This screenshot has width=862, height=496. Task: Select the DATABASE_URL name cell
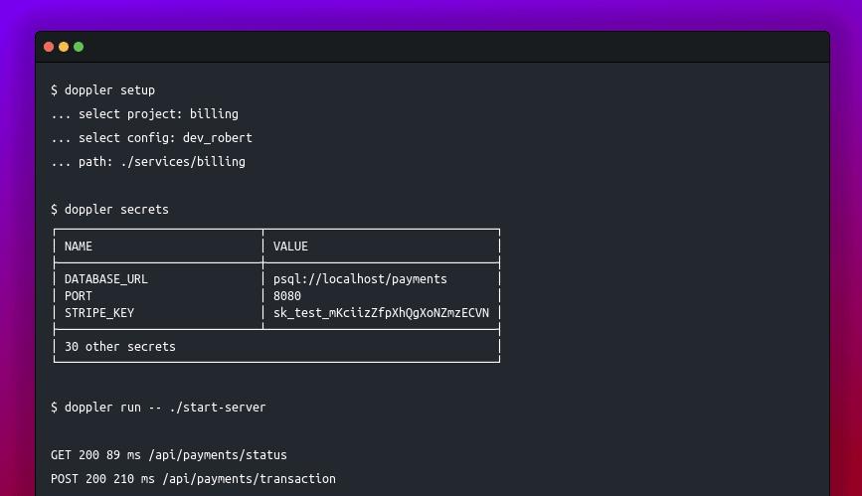click(x=106, y=279)
